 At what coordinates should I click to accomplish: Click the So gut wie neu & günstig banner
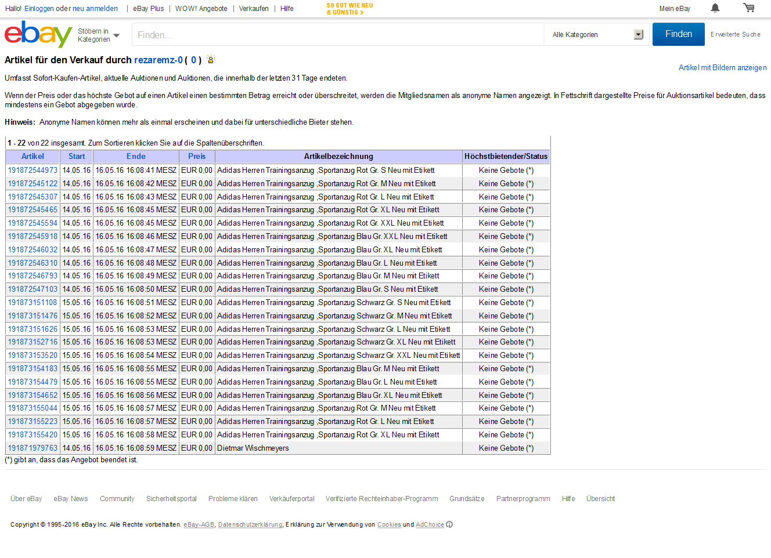350,9
